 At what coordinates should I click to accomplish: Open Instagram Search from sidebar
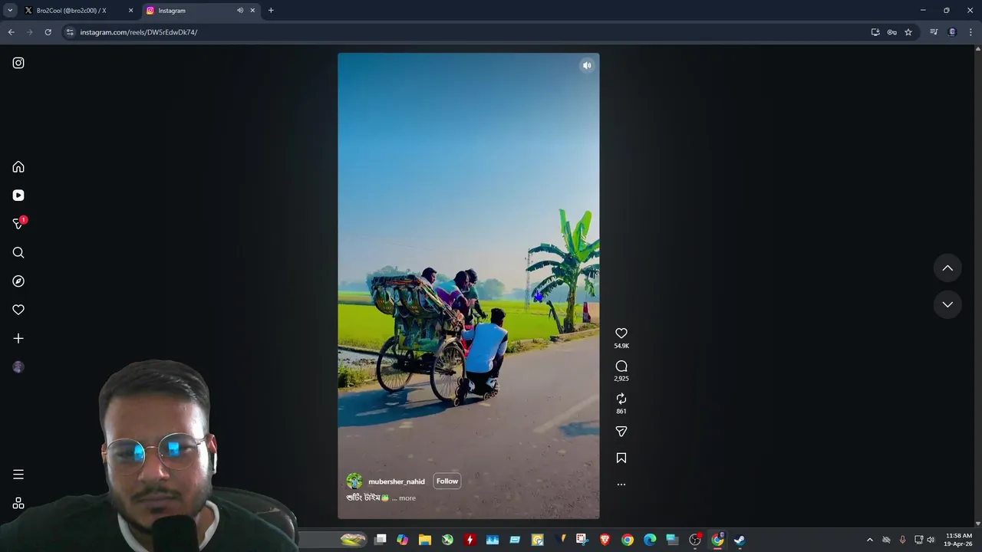pyautogui.click(x=18, y=253)
